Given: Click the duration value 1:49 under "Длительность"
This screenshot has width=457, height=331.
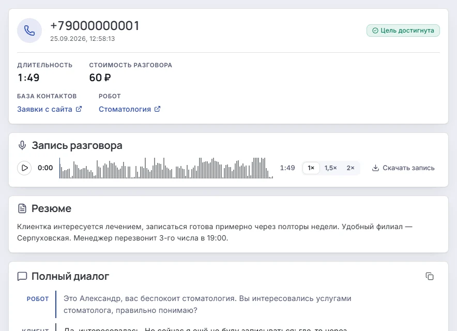Looking at the screenshot, I should tap(28, 78).
